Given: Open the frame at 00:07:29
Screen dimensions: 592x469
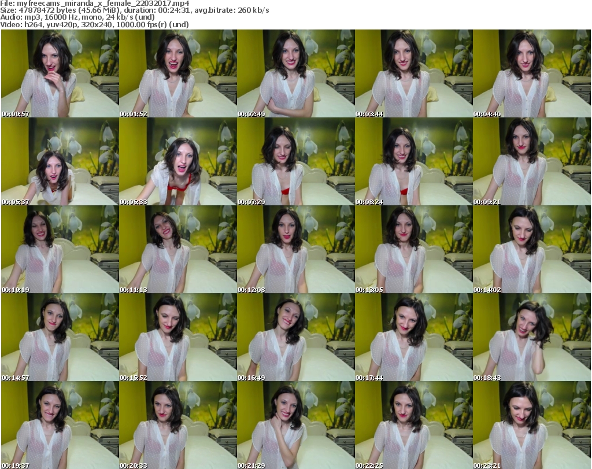Looking at the screenshot, I should coord(295,161).
